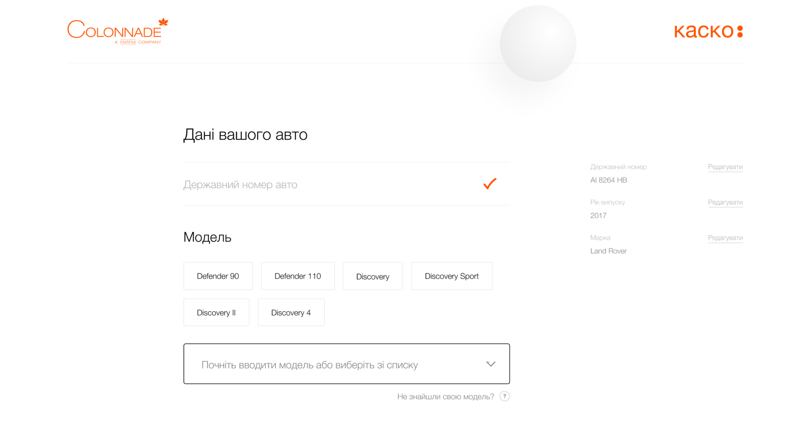Click the AI 8264 HB plate number
The height and width of the screenshot is (430, 811).
[609, 180]
